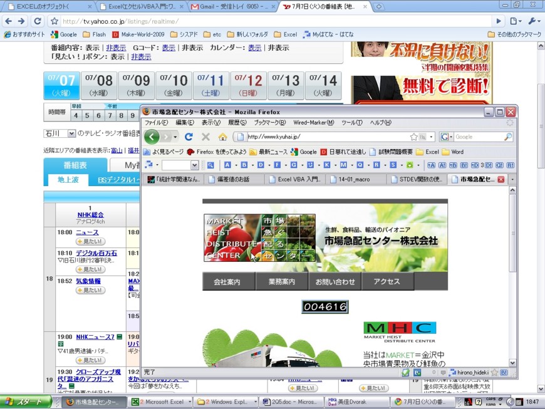Open Firefox list-all-tabs dropdown

click(512, 179)
